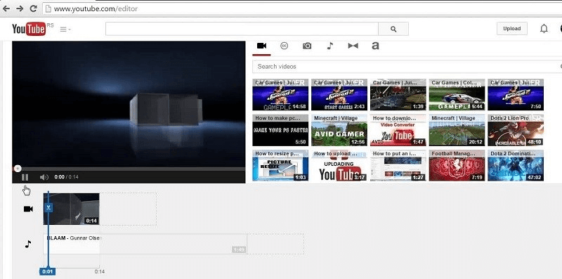Select Minecraft Village 20:12 thumbnail
The width and height of the screenshot is (562, 279).
tap(457, 130)
